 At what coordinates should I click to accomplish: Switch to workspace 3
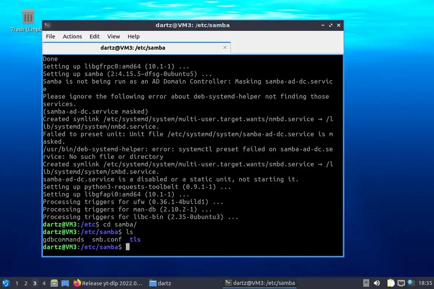click(x=35, y=283)
